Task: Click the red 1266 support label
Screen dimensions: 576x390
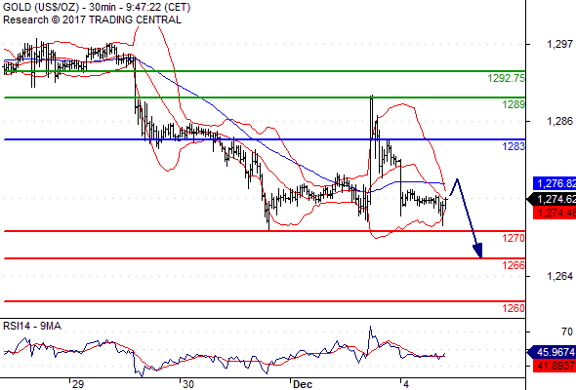Action: (x=514, y=265)
